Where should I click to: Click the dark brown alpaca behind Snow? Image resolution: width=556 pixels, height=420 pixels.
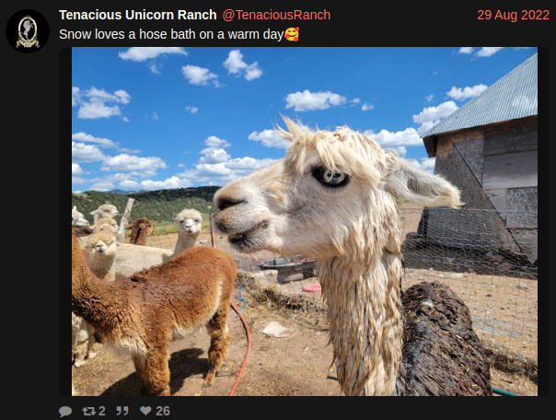point(444,341)
